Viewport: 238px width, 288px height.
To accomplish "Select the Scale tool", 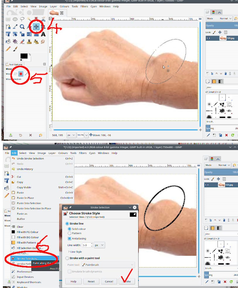I will (22, 34).
